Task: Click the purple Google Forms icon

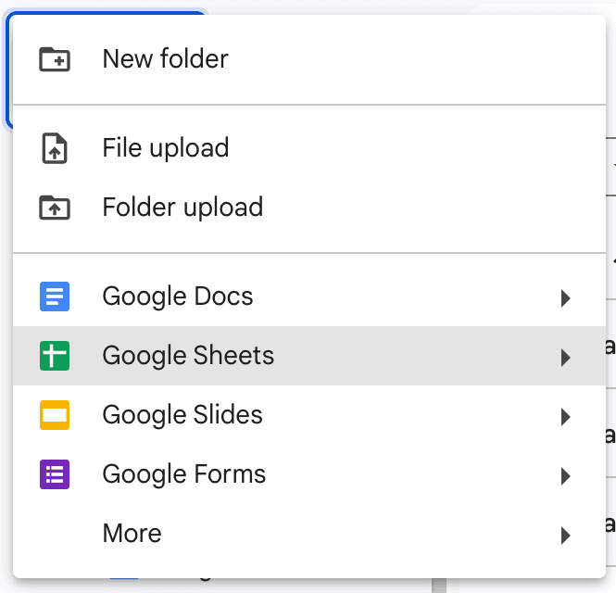Action: [55, 474]
